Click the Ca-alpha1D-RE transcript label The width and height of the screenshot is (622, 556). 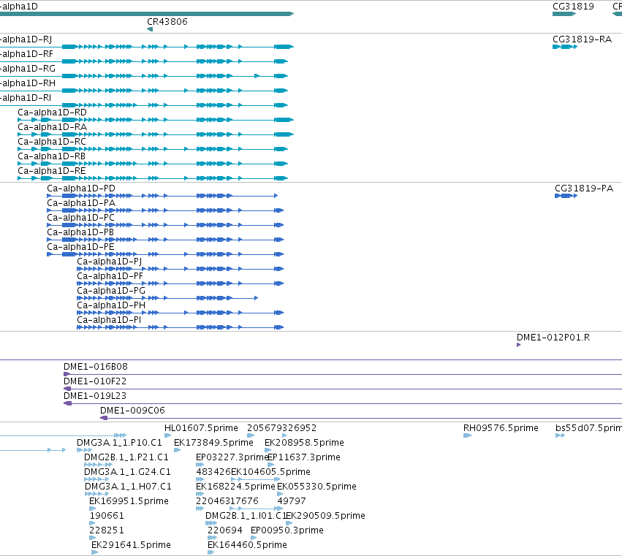[52, 171]
